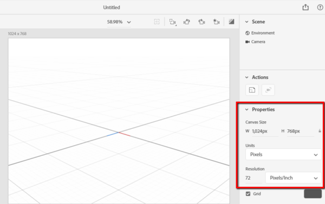This screenshot has height=204, width=325.
Task: Collapse the Properties panel
Action: (x=246, y=109)
